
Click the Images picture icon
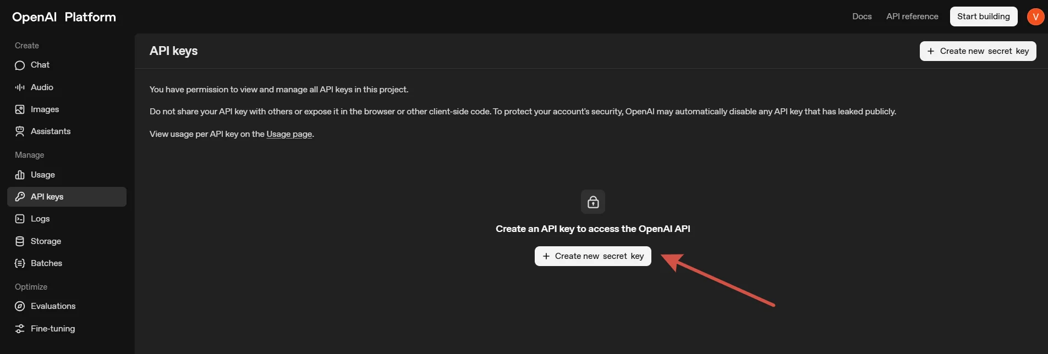20,109
